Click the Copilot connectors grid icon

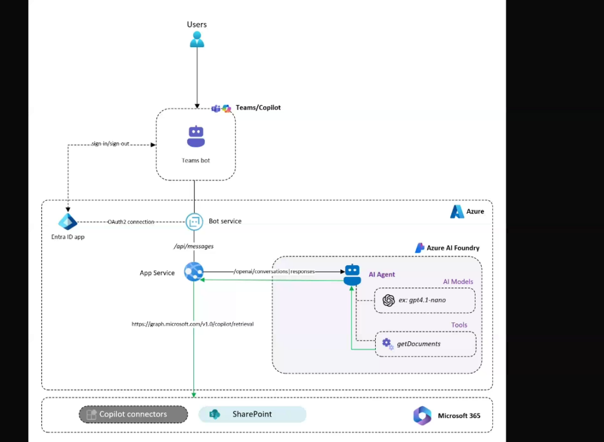(91, 414)
